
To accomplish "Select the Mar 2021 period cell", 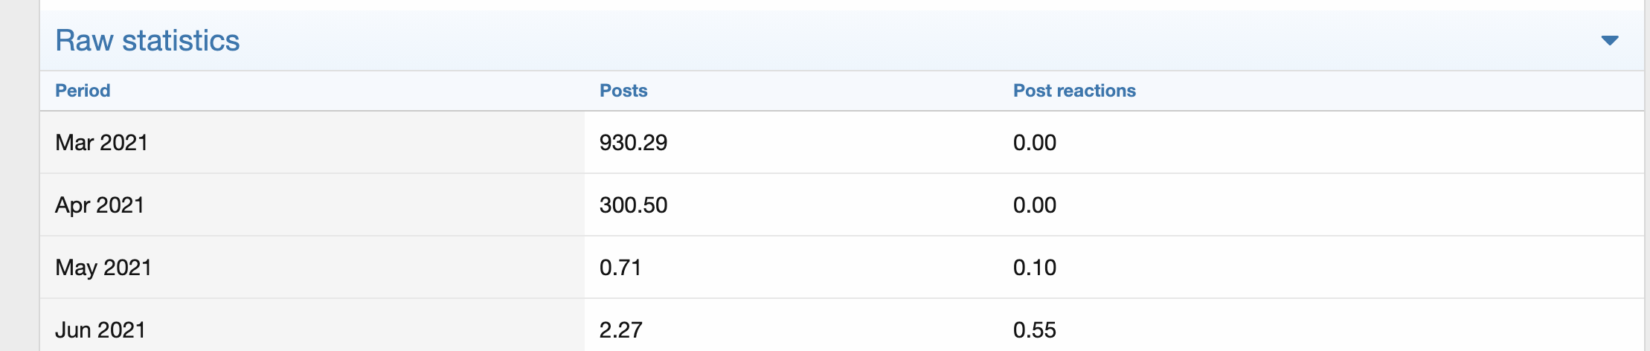I will point(102,143).
